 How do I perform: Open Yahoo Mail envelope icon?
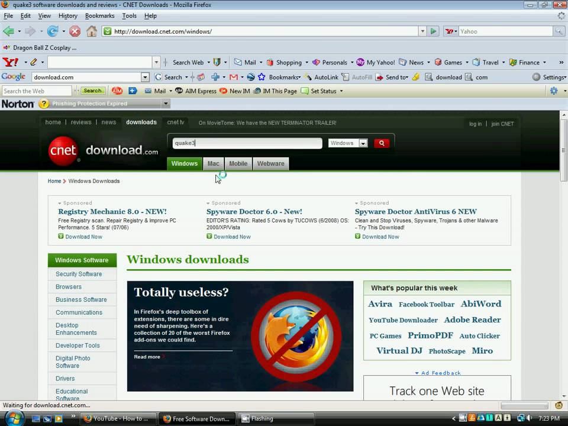pyautogui.click(x=238, y=62)
